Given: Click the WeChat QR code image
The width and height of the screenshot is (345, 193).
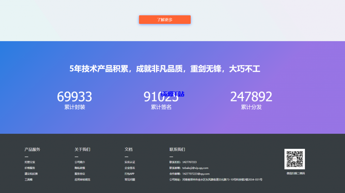Looking at the screenshot, I should coord(294,159).
